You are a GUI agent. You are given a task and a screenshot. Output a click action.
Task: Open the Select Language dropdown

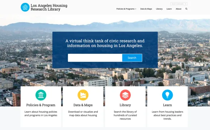click(179, 4)
